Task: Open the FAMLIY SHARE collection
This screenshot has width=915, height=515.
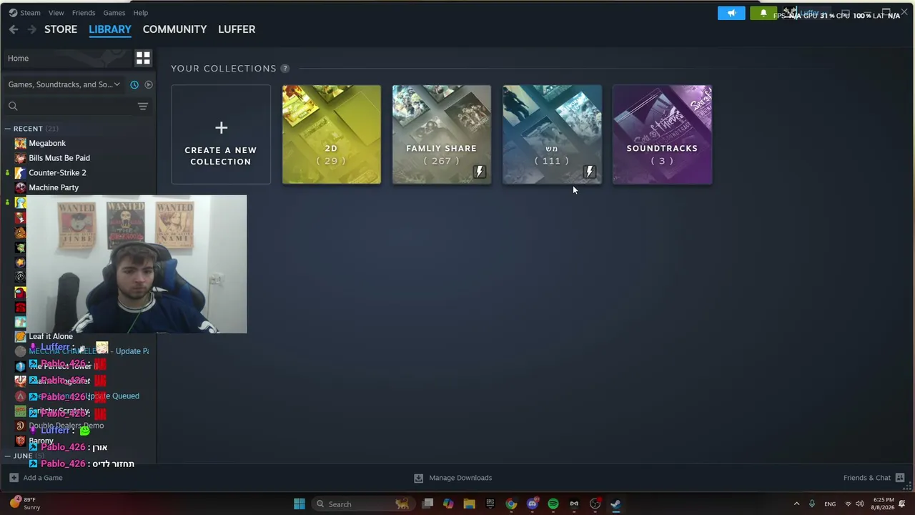Action: (442, 134)
